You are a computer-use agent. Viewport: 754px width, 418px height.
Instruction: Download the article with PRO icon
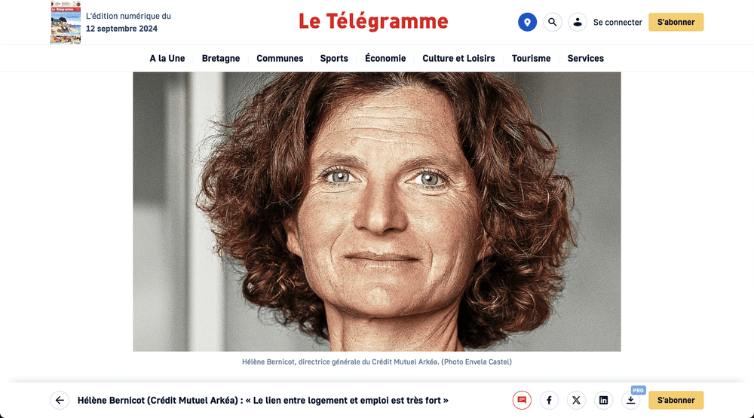point(631,400)
